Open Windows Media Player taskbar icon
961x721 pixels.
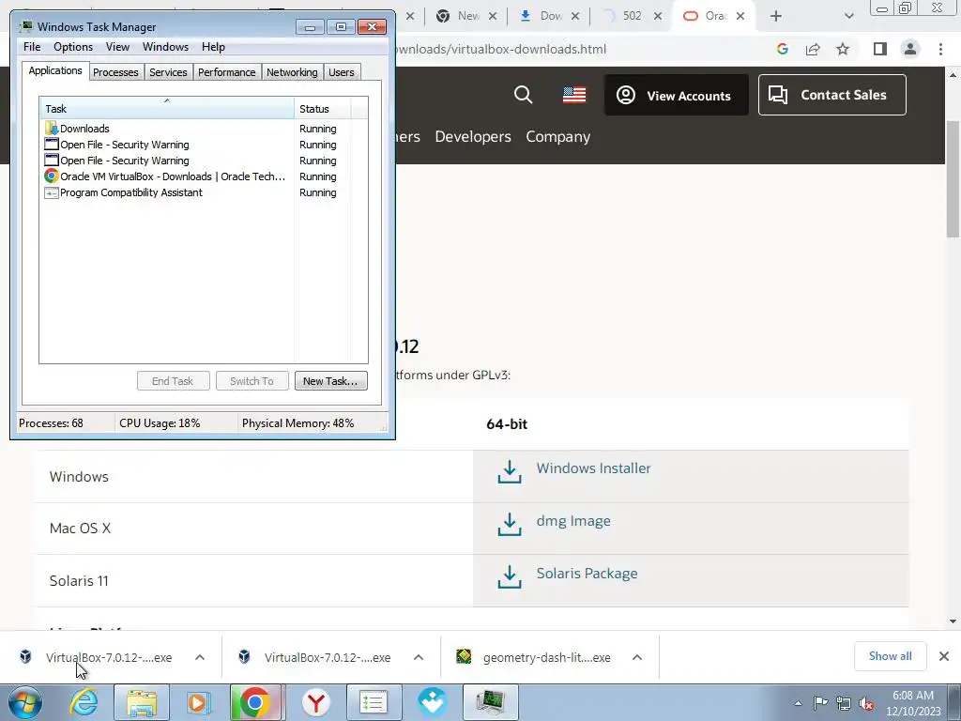pos(199,702)
